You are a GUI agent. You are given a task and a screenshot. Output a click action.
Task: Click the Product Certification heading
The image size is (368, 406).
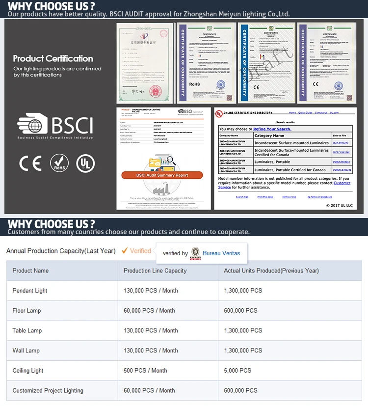[53, 58]
